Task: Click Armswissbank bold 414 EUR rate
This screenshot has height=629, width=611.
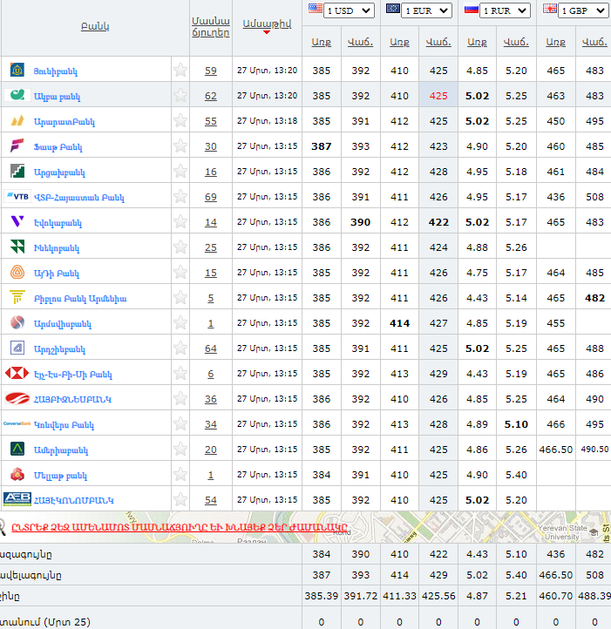Action: pos(399,323)
